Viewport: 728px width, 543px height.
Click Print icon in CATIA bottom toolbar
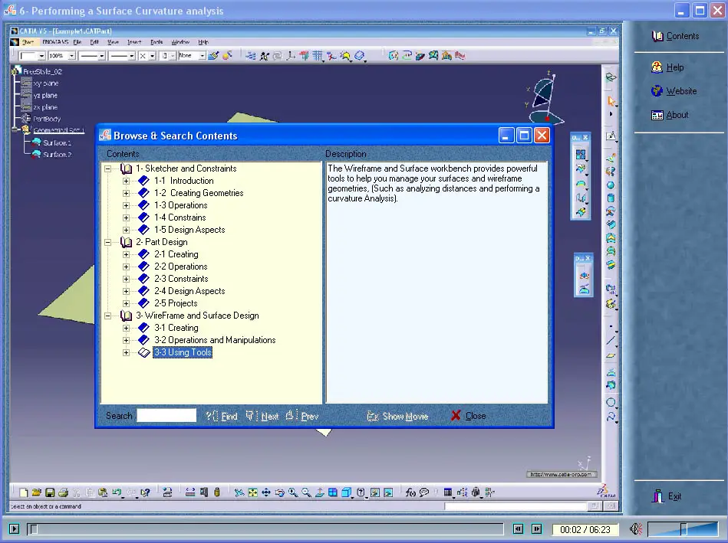click(x=63, y=492)
